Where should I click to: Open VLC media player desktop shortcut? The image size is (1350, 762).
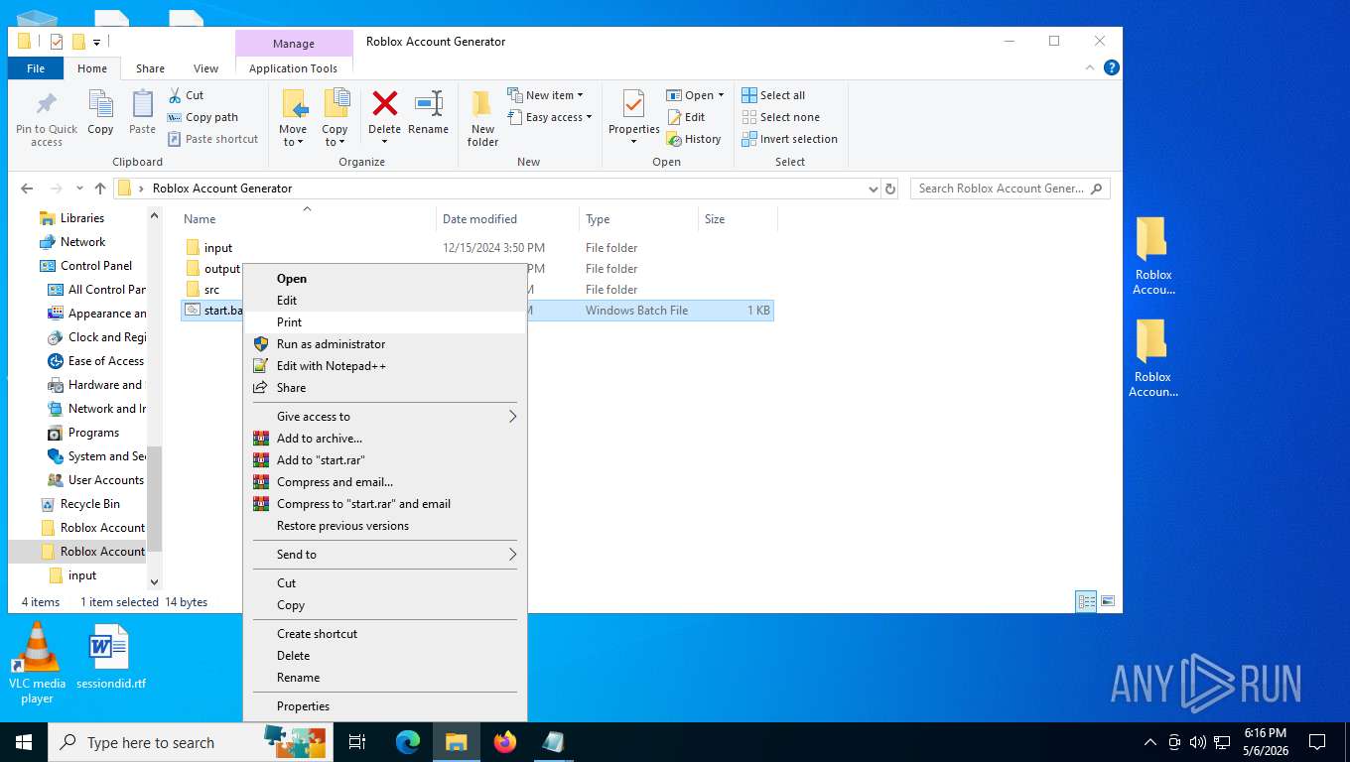click(37, 663)
